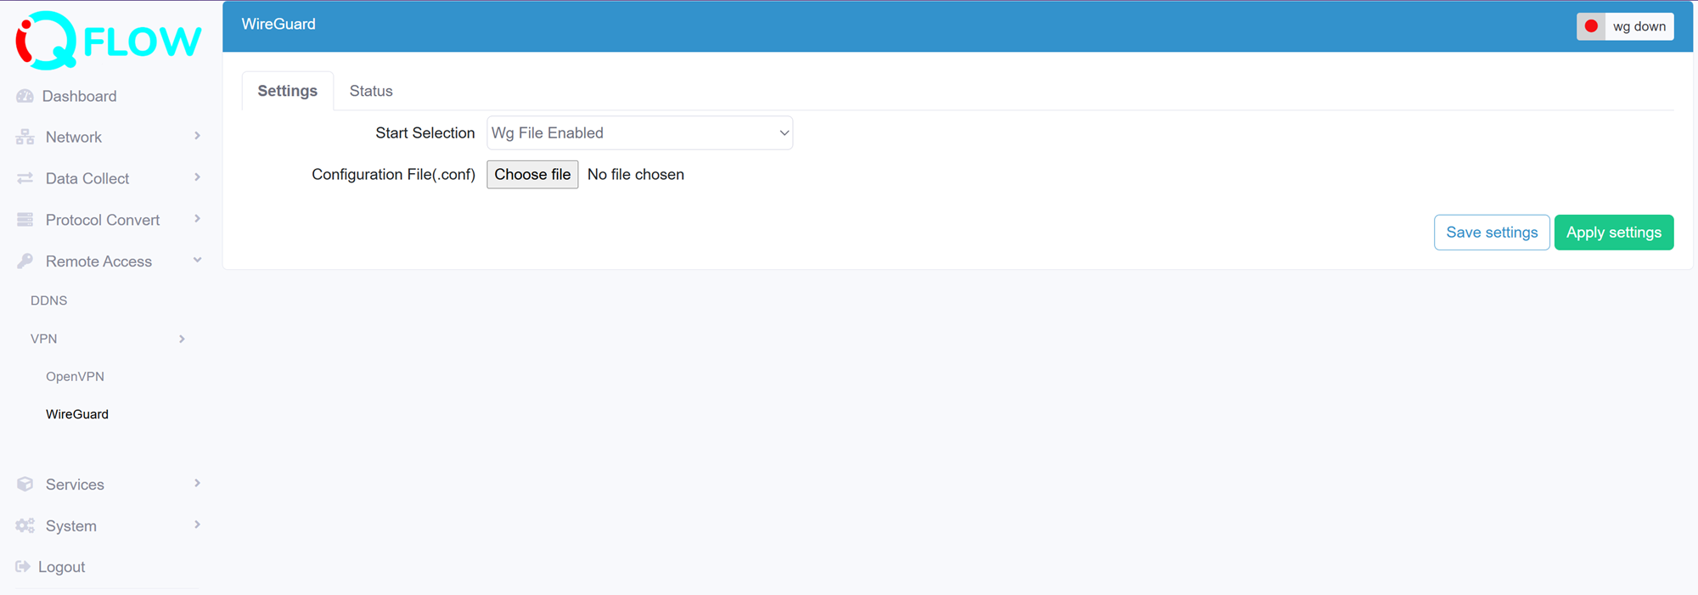Click the VPN submenu label

pos(44,339)
